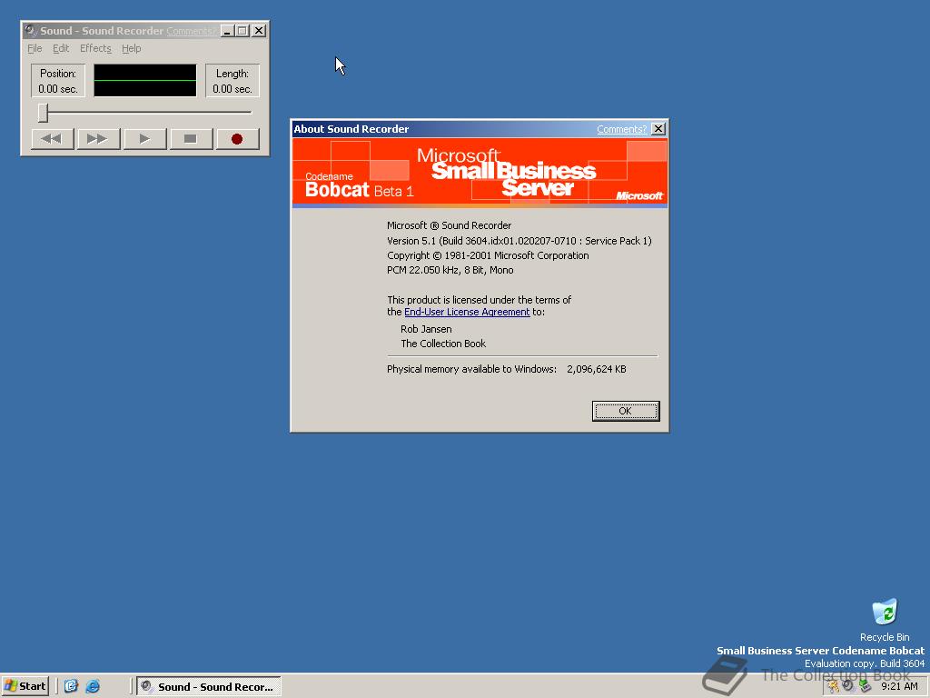Click the '2,096,624 KB' memory value
930x698 pixels.
pos(596,369)
